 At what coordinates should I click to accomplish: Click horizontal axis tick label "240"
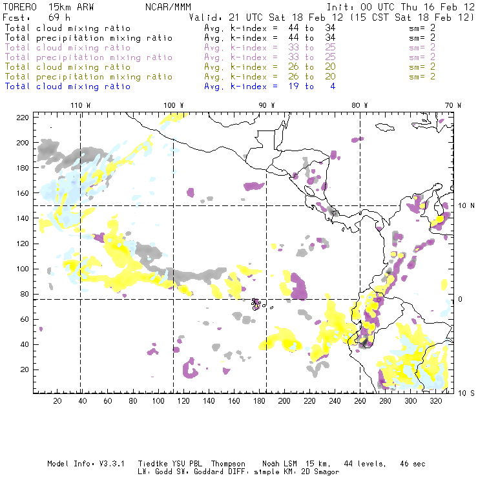[335, 401]
